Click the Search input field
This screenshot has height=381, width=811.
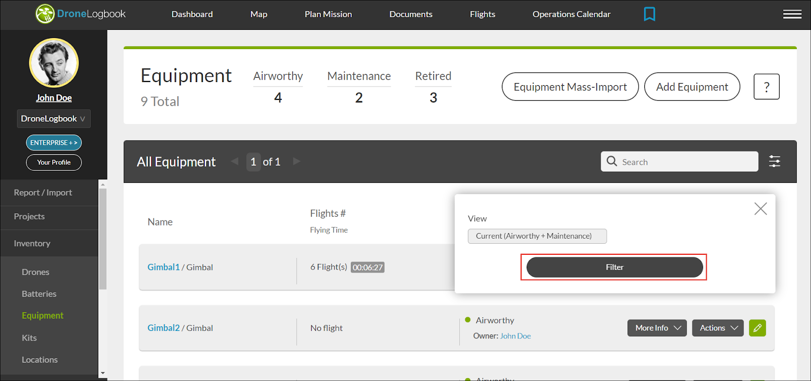coord(680,162)
